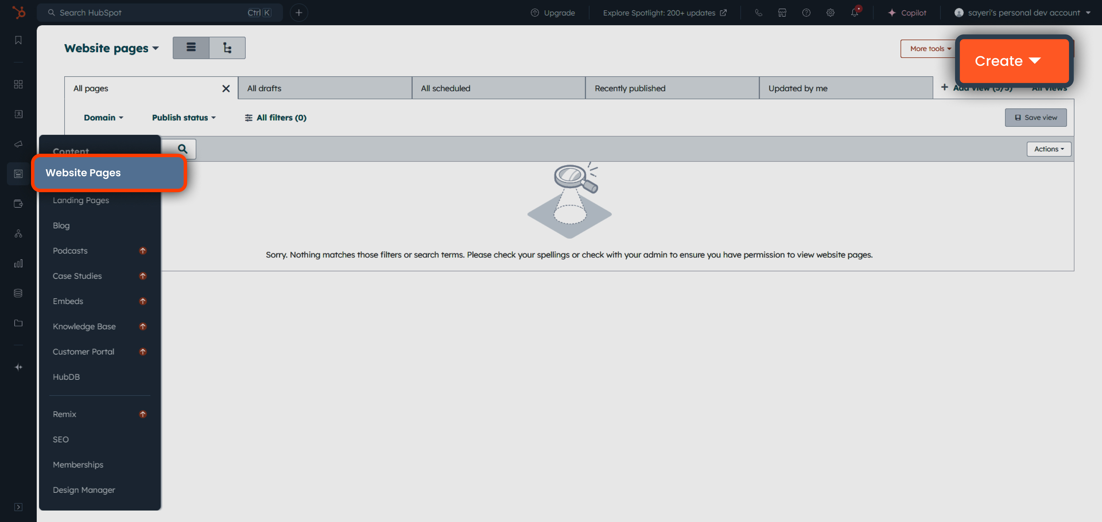This screenshot has width=1102, height=522.
Task: Close the All pages tab
Action: [226, 88]
